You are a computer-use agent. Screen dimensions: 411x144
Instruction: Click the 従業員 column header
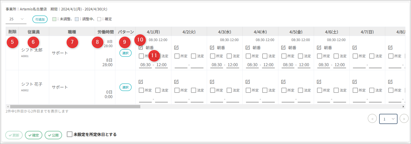(34, 32)
